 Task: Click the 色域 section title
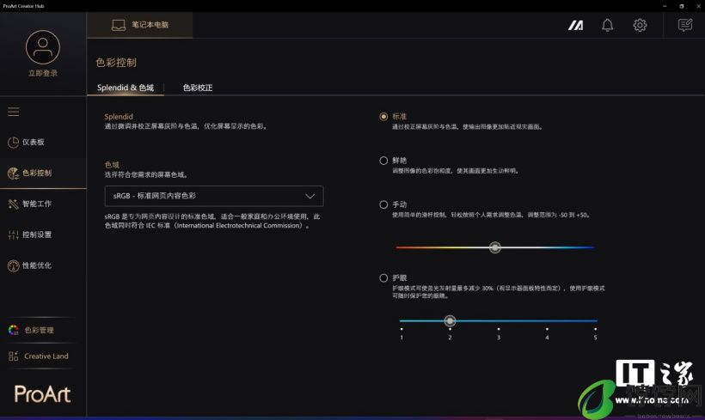pos(112,165)
